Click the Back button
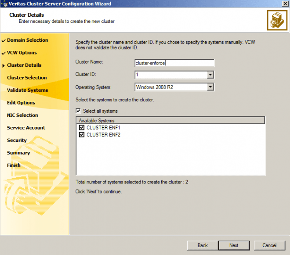 pos(203,245)
